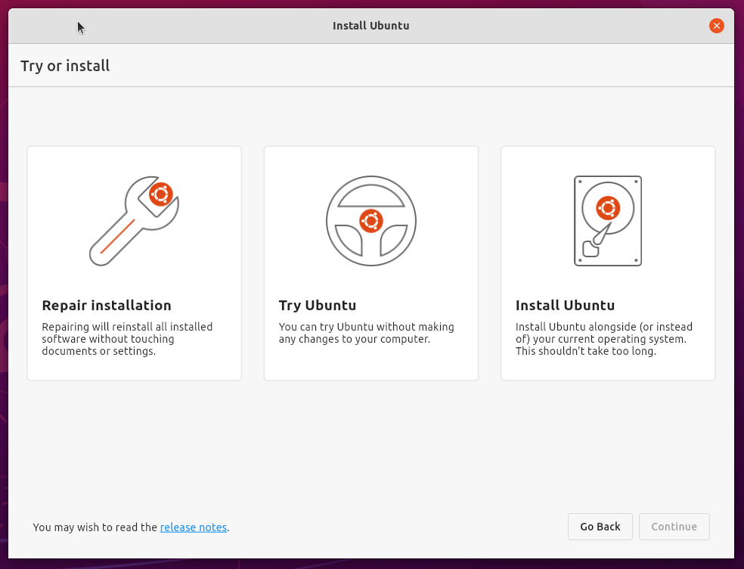The width and height of the screenshot is (744, 569).
Task: Select the Try Ubuntu heading
Action: (x=318, y=305)
